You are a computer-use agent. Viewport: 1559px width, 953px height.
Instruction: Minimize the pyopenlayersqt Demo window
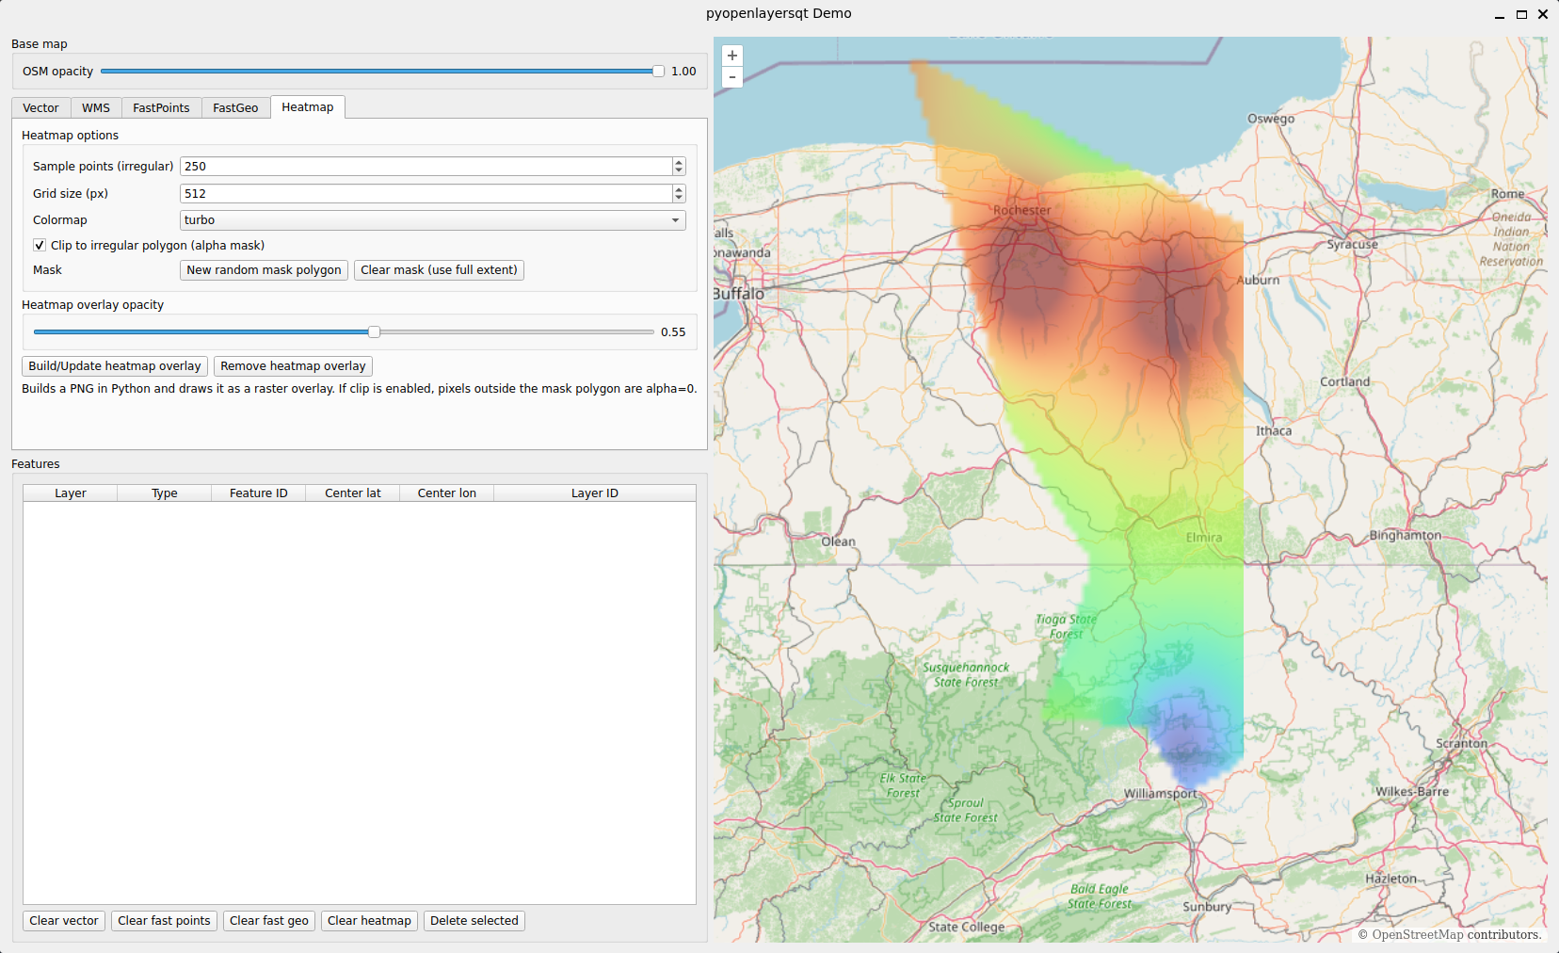click(x=1500, y=14)
